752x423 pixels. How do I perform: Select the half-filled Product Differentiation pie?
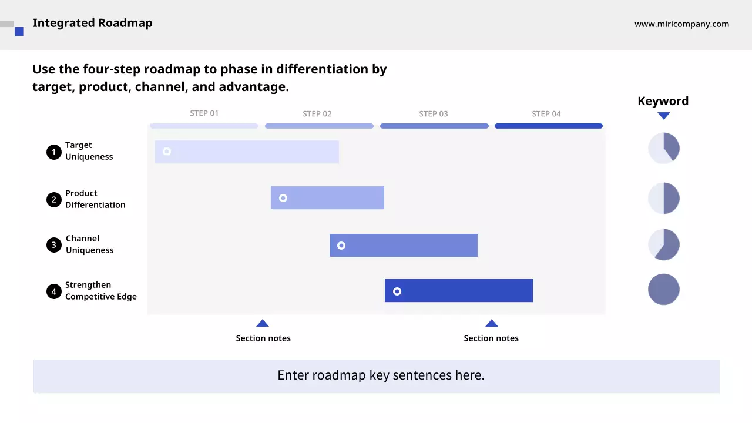pos(664,198)
